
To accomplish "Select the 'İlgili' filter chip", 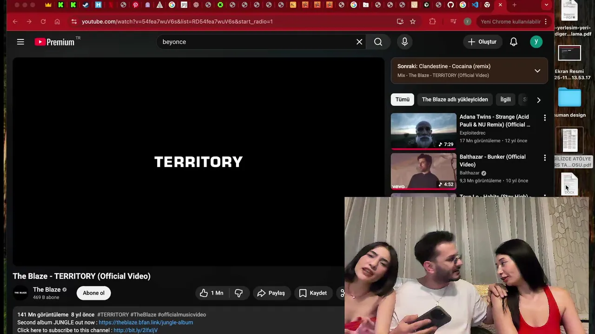I will (505, 99).
